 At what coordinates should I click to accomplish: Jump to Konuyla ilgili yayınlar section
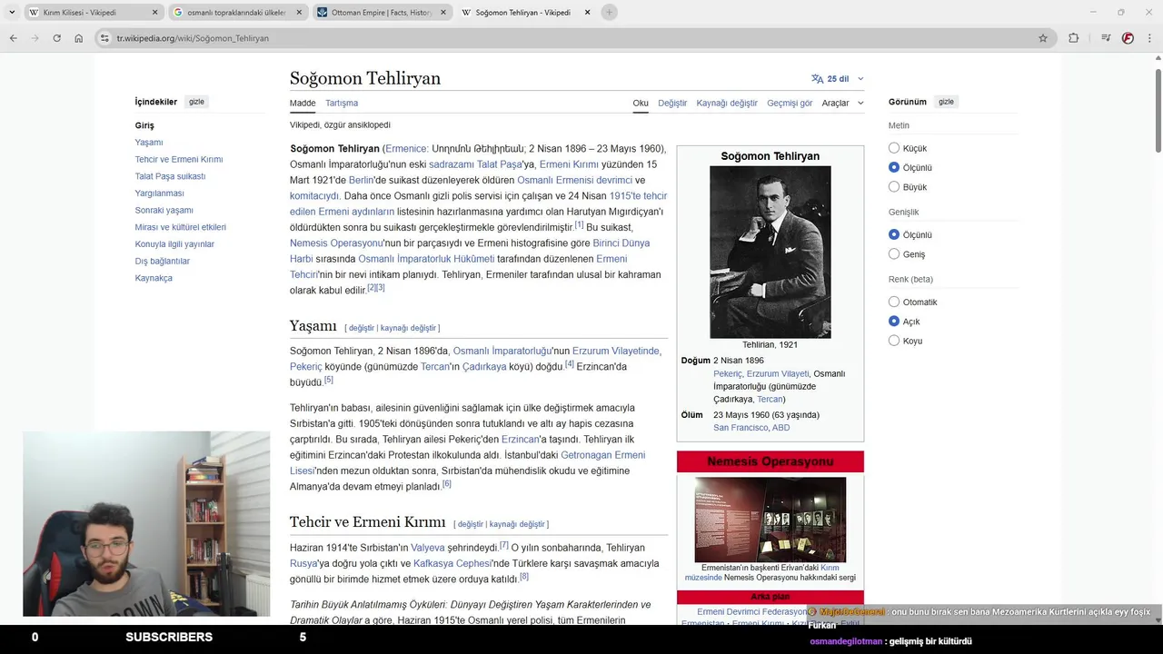174,244
